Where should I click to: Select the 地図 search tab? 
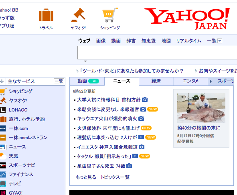[166, 41]
